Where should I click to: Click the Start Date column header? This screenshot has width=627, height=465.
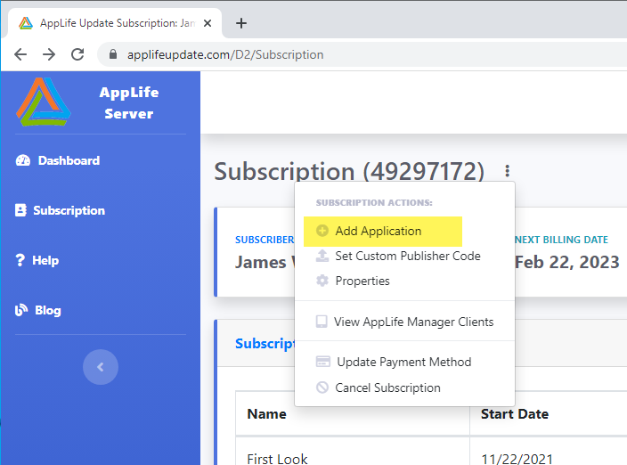coord(515,414)
